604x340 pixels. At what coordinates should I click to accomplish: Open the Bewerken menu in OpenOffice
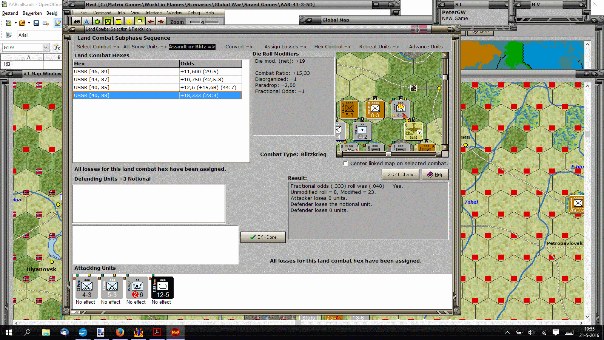pos(32,13)
